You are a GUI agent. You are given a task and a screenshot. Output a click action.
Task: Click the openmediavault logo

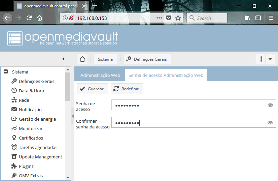click(x=62, y=38)
